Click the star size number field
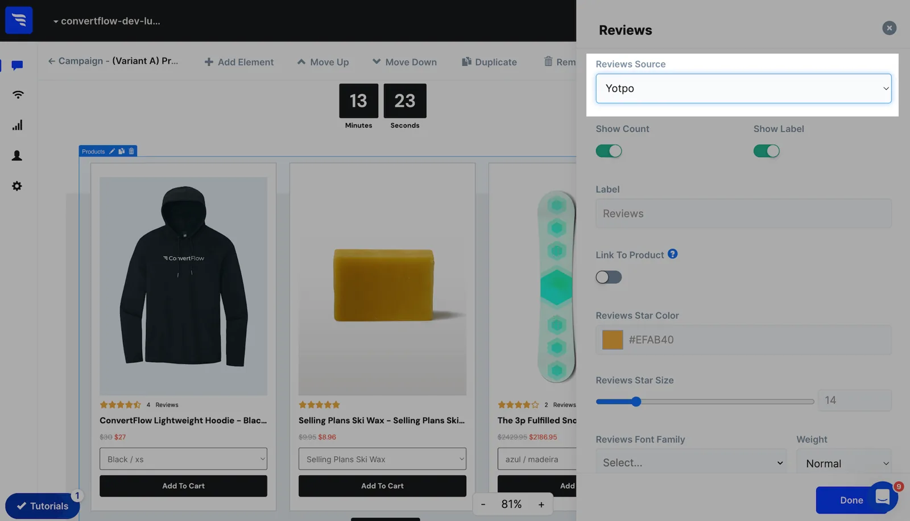 coord(854,400)
